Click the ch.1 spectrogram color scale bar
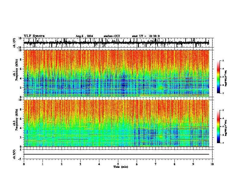 (x=218, y=77)
